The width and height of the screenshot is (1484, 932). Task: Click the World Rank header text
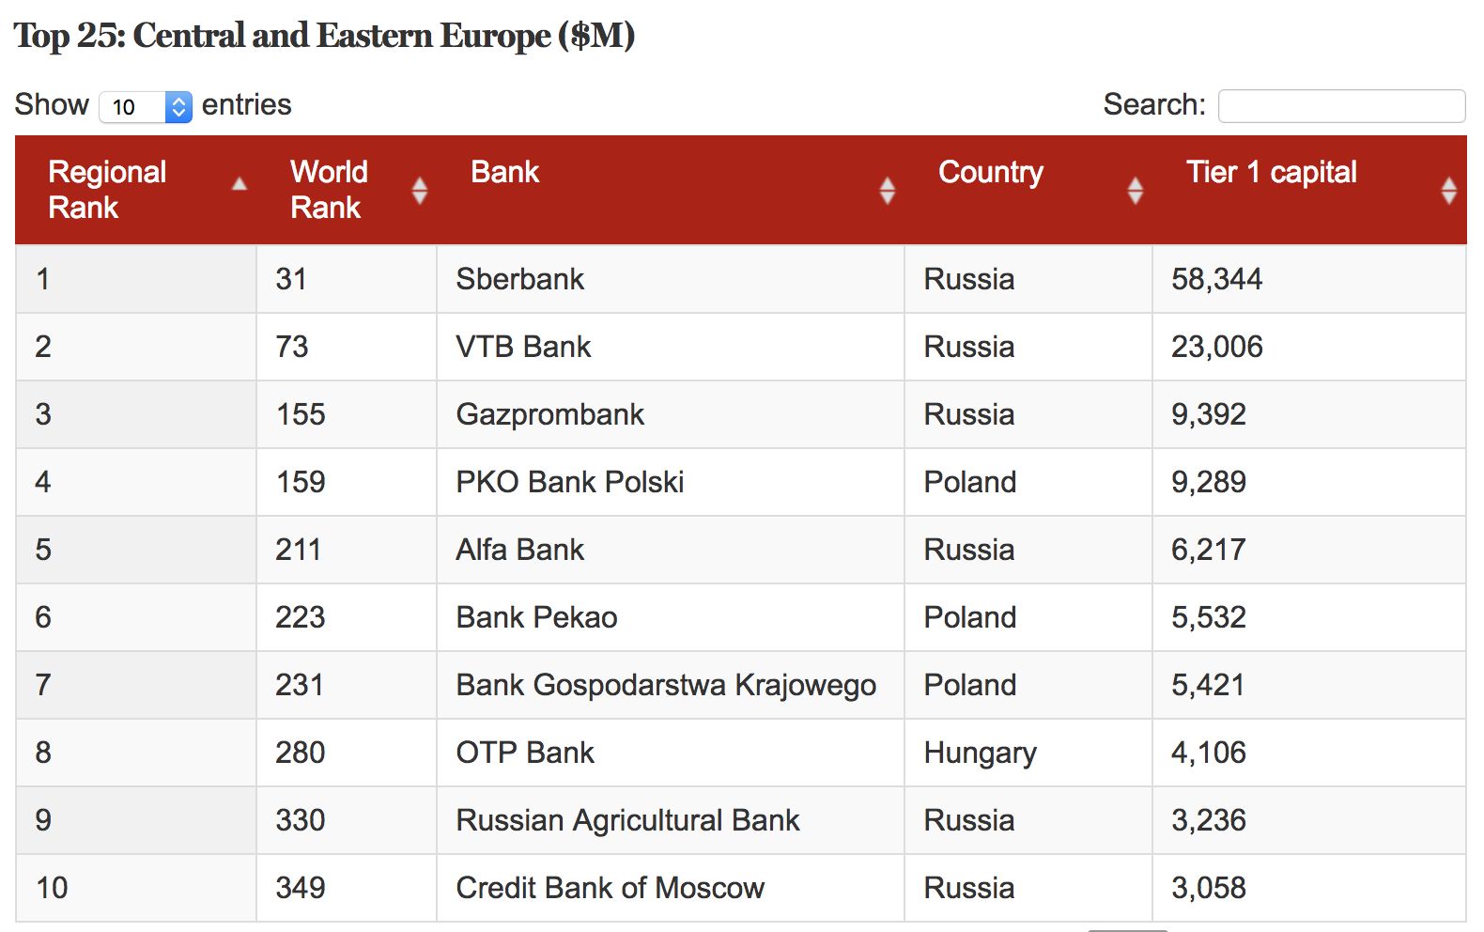(x=329, y=189)
